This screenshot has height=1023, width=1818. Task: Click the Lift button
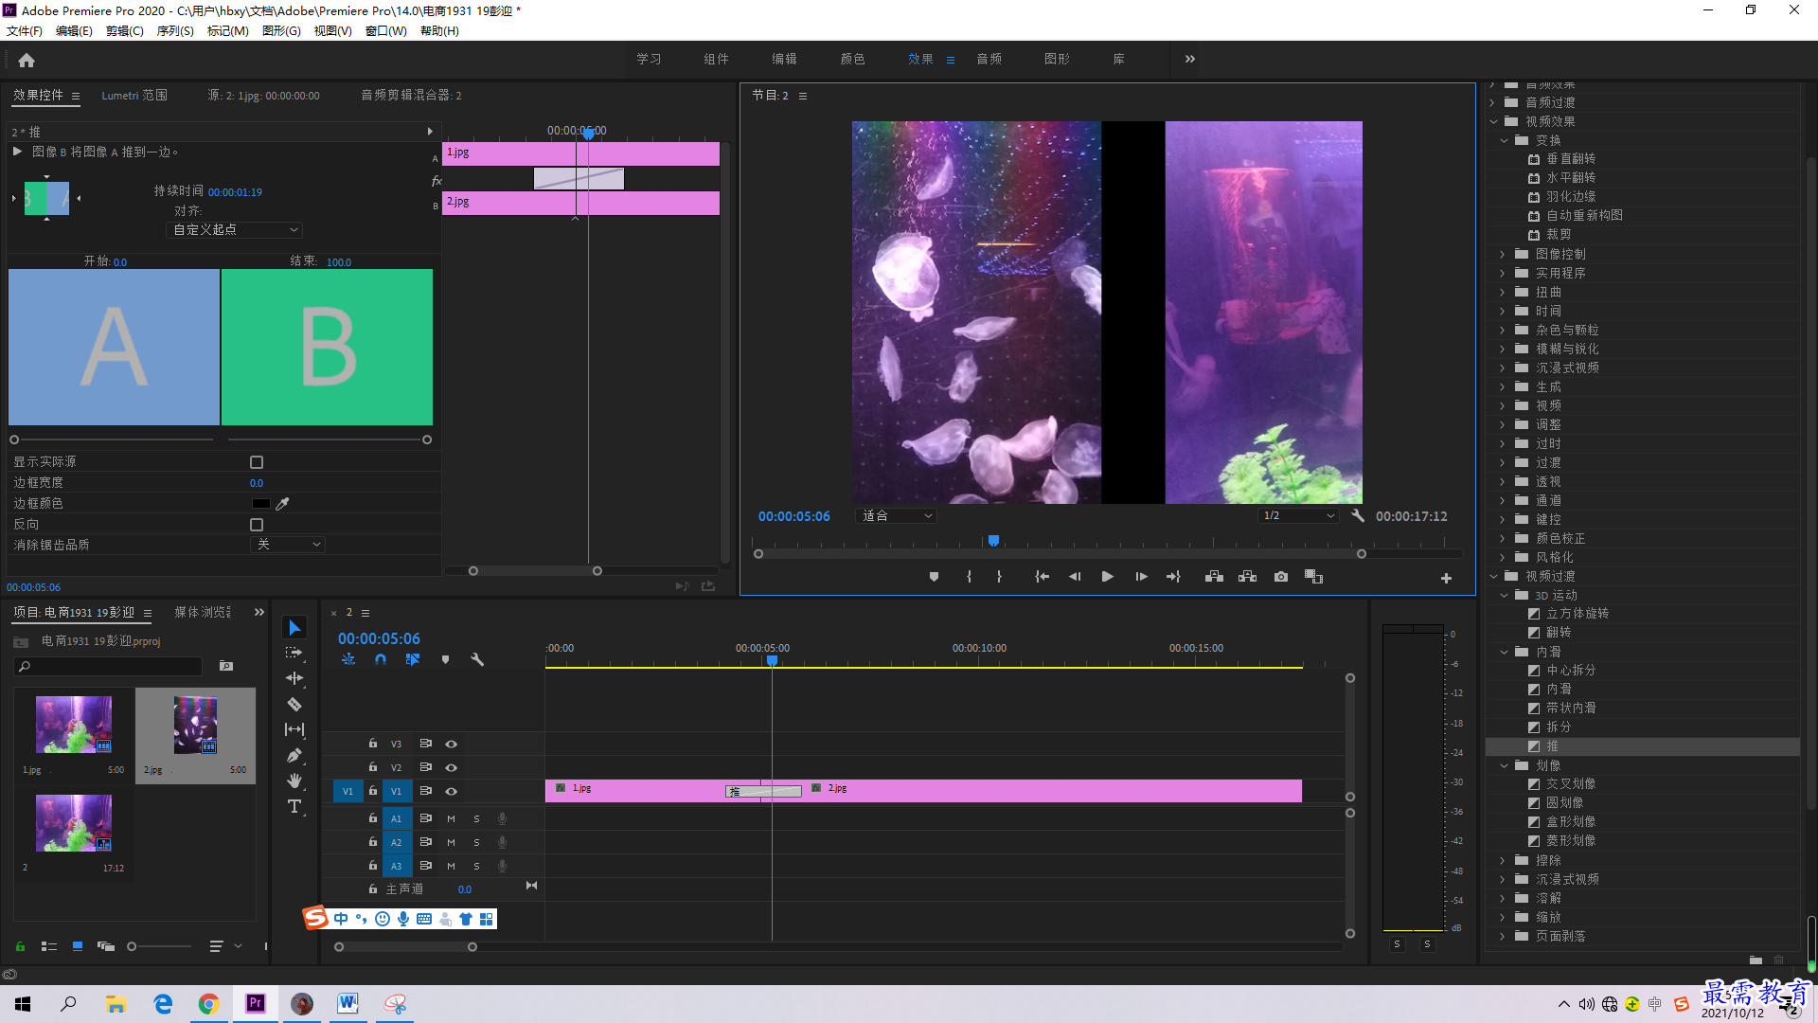coord(1214,577)
